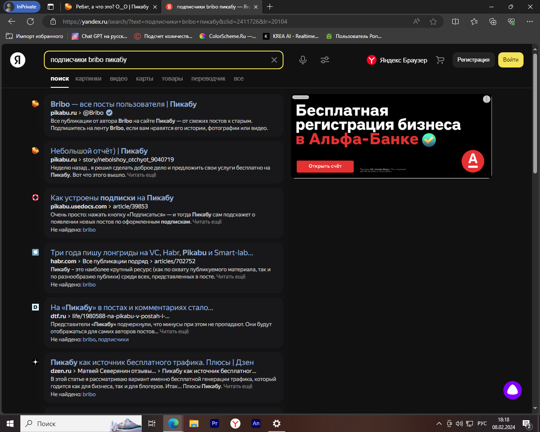This screenshot has height=432, width=540.
Task: Open the ad options three-dot menu
Action: pyautogui.click(x=486, y=99)
